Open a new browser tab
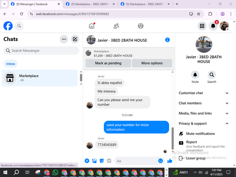 pyautogui.click(x=177, y=4)
